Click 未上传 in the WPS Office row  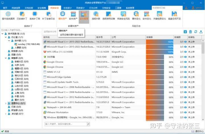tap(191, 52)
